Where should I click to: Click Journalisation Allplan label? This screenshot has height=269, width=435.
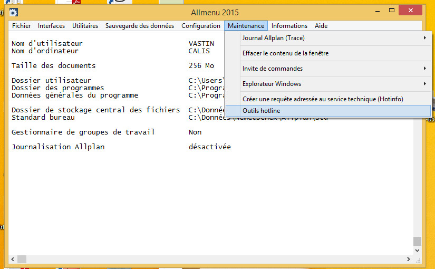coord(58,147)
